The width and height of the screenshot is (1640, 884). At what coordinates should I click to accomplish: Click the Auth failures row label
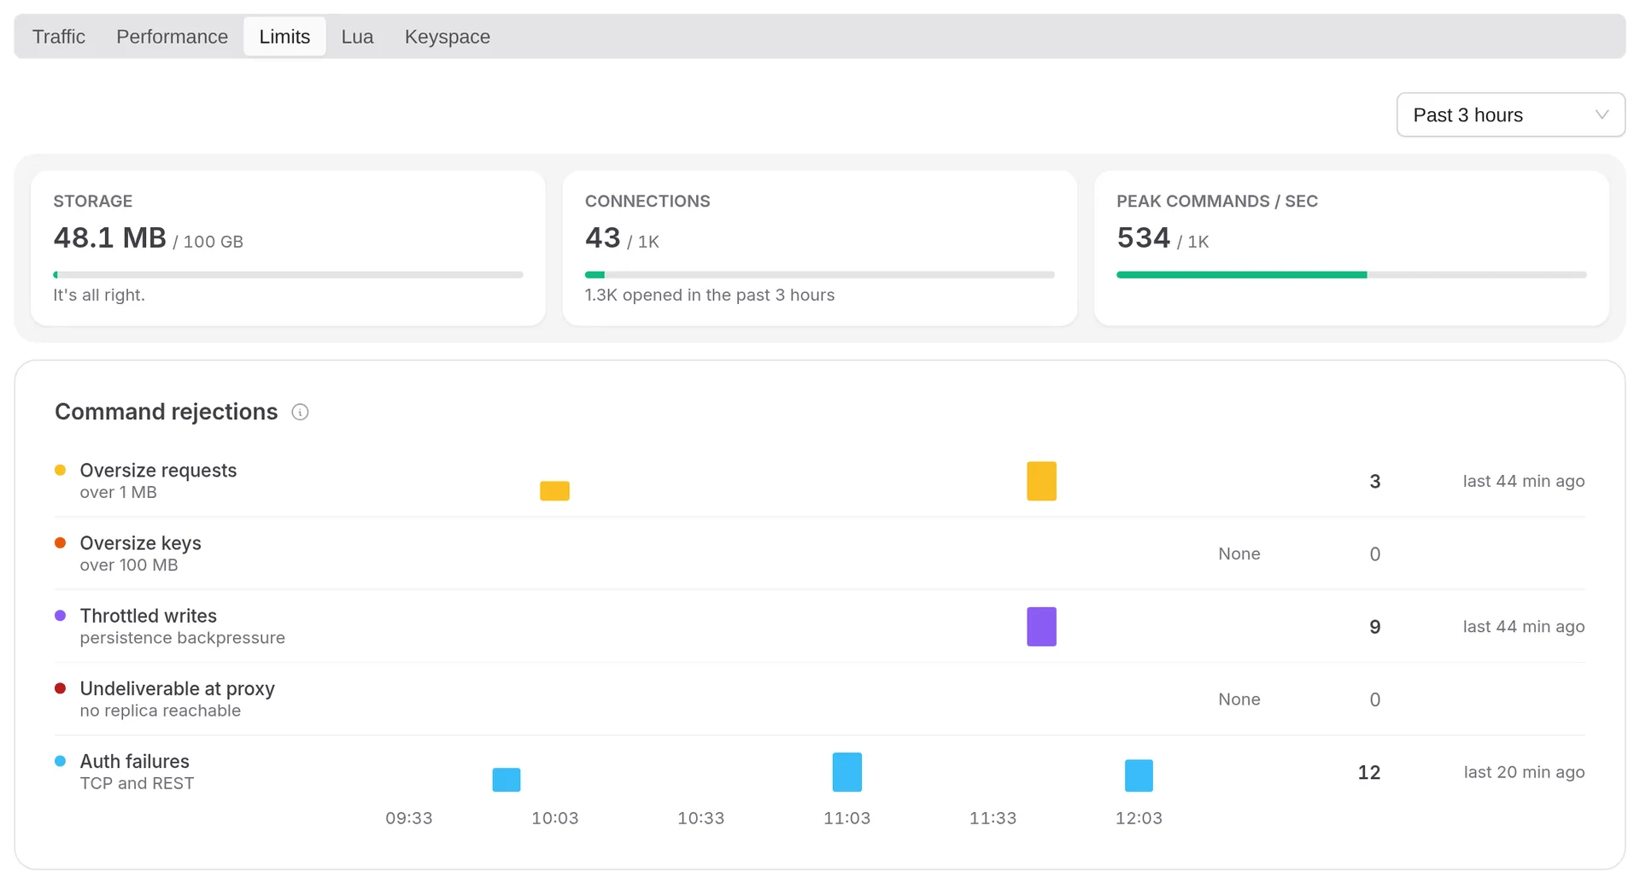[134, 761]
